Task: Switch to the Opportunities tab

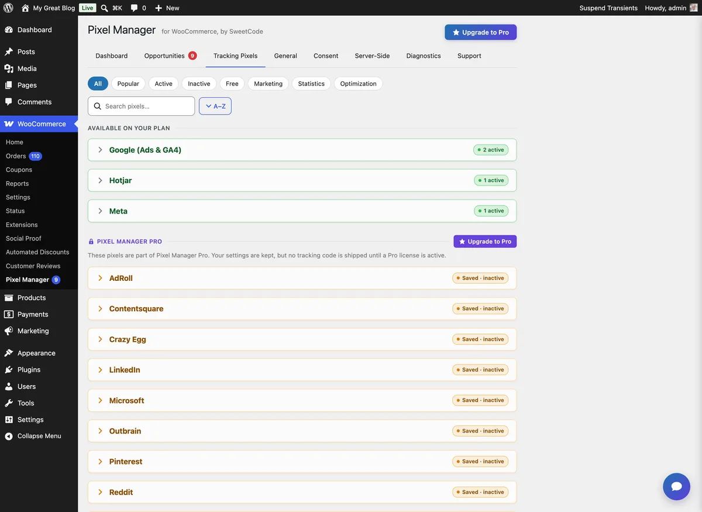Action: 170,56
